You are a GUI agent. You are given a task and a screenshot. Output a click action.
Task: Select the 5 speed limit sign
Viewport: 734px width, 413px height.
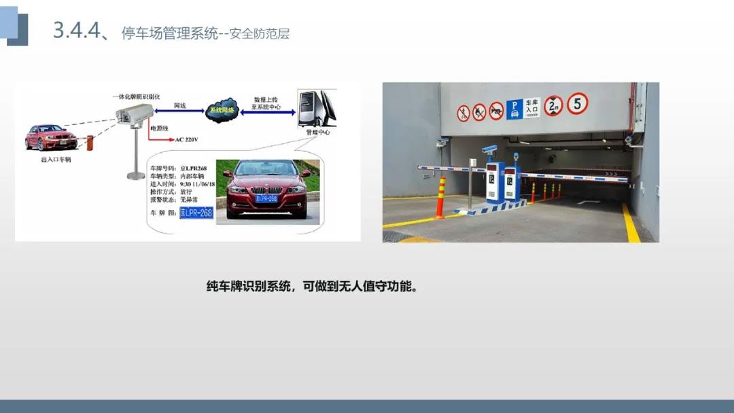(x=577, y=103)
